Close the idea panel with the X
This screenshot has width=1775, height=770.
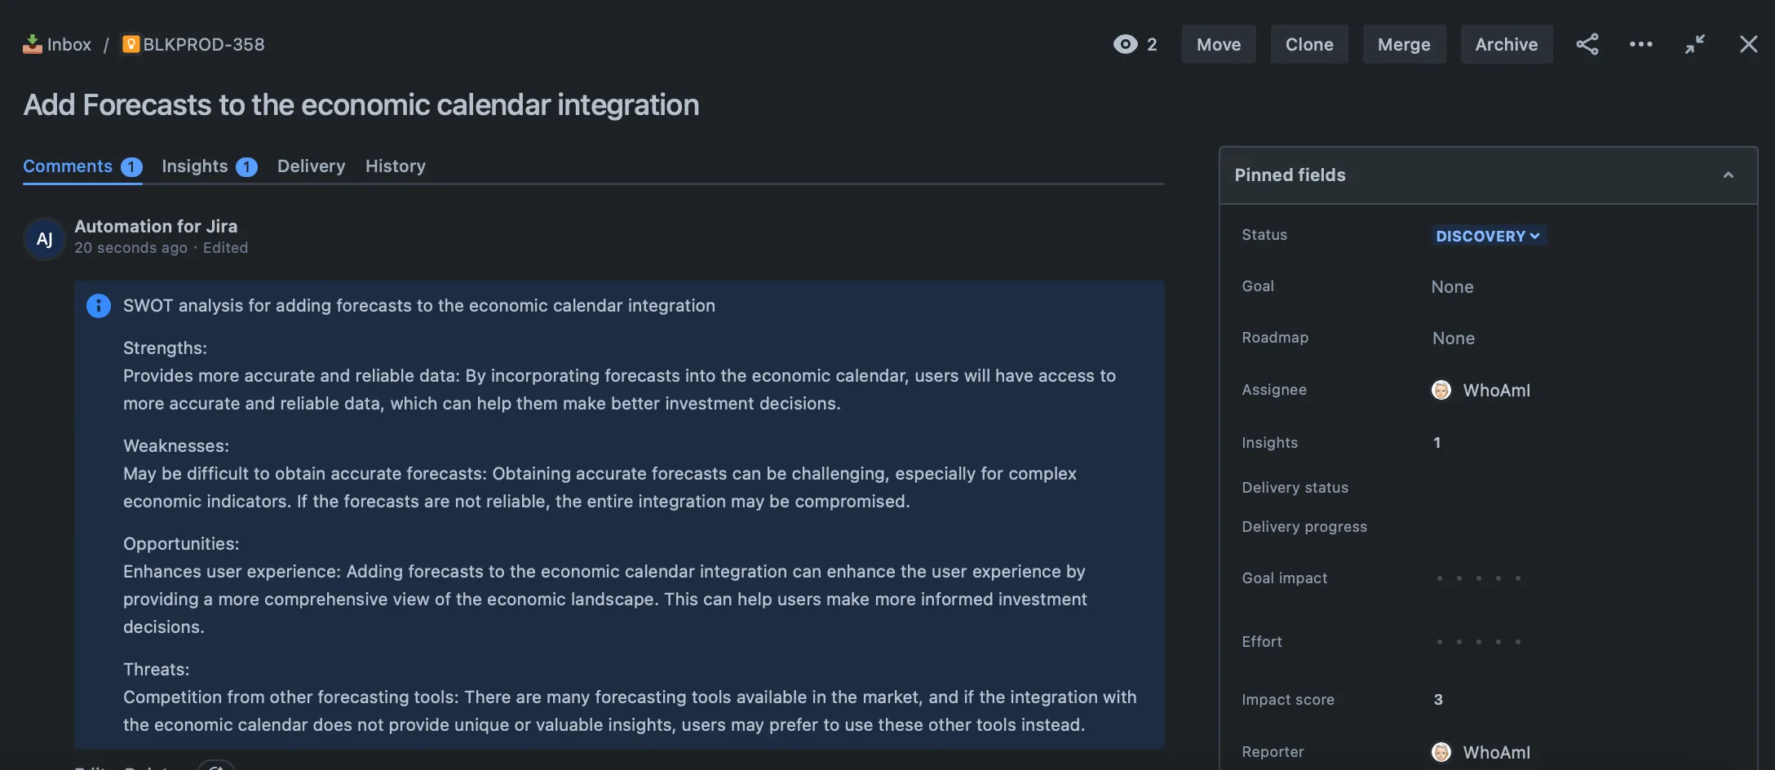pos(1748,44)
